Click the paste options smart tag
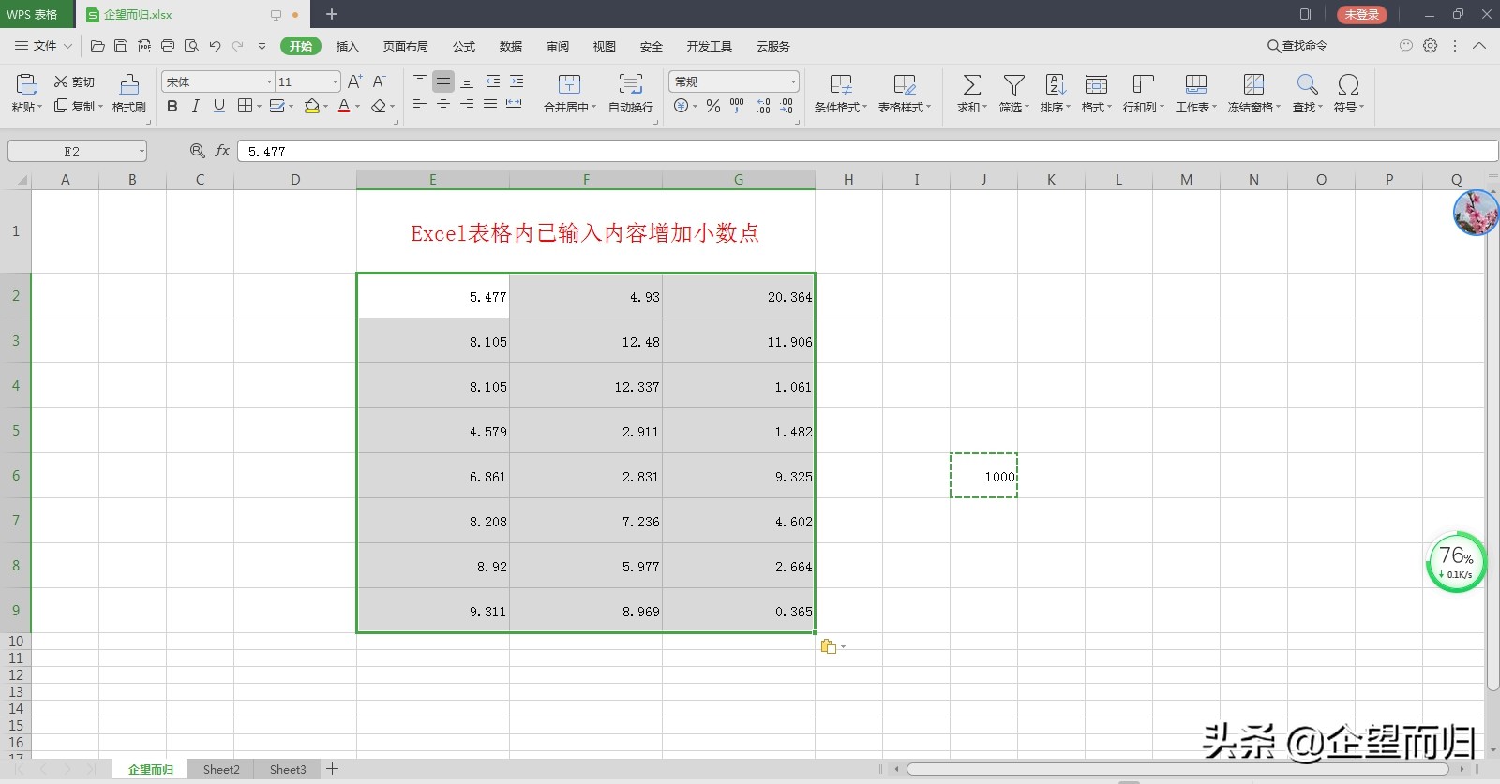The width and height of the screenshot is (1500, 784). (x=829, y=646)
